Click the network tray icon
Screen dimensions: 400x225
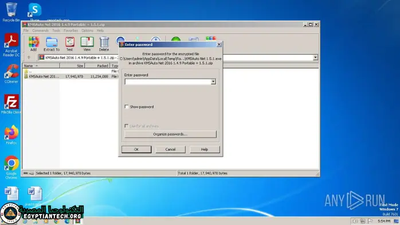(x=363, y=221)
